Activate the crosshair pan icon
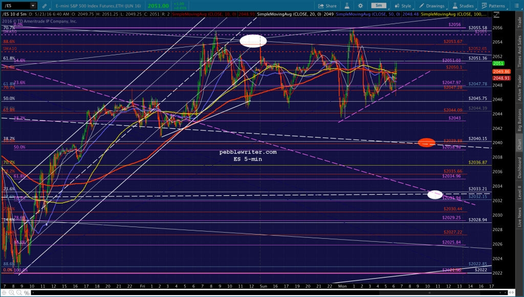 tap(4, 293)
